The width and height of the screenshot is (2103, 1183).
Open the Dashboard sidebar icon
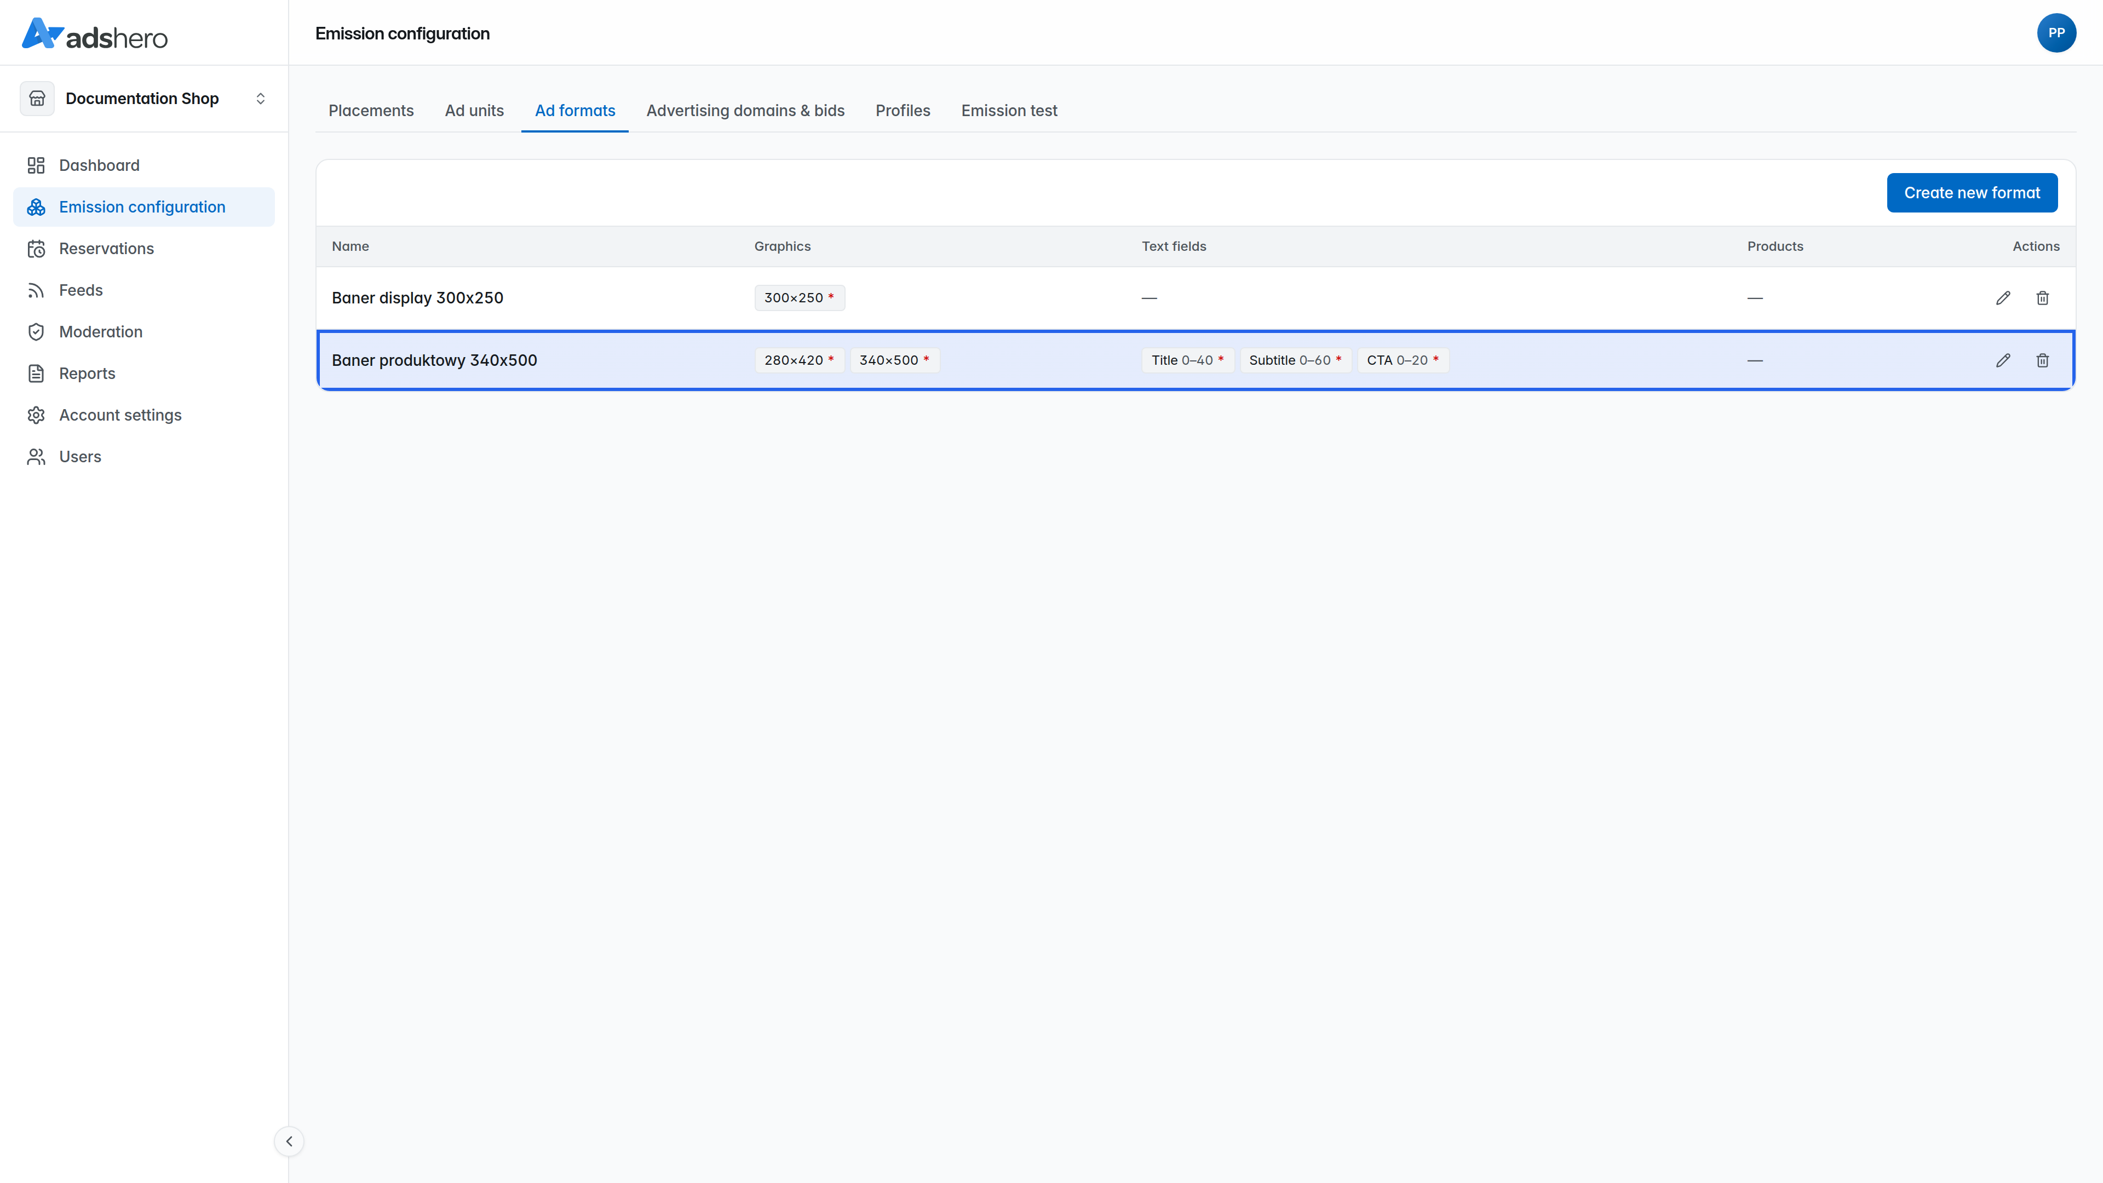(x=36, y=166)
